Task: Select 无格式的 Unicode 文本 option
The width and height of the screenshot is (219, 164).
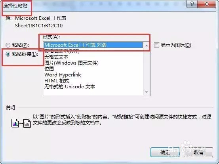Action: tap(70, 87)
